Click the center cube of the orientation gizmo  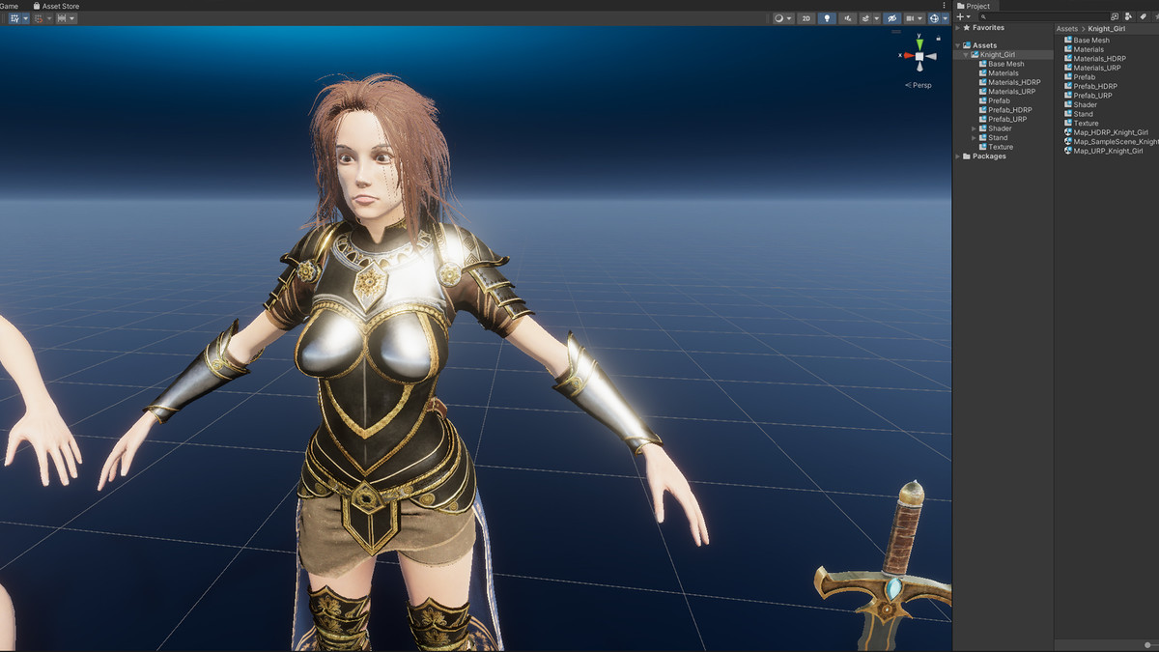919,56
